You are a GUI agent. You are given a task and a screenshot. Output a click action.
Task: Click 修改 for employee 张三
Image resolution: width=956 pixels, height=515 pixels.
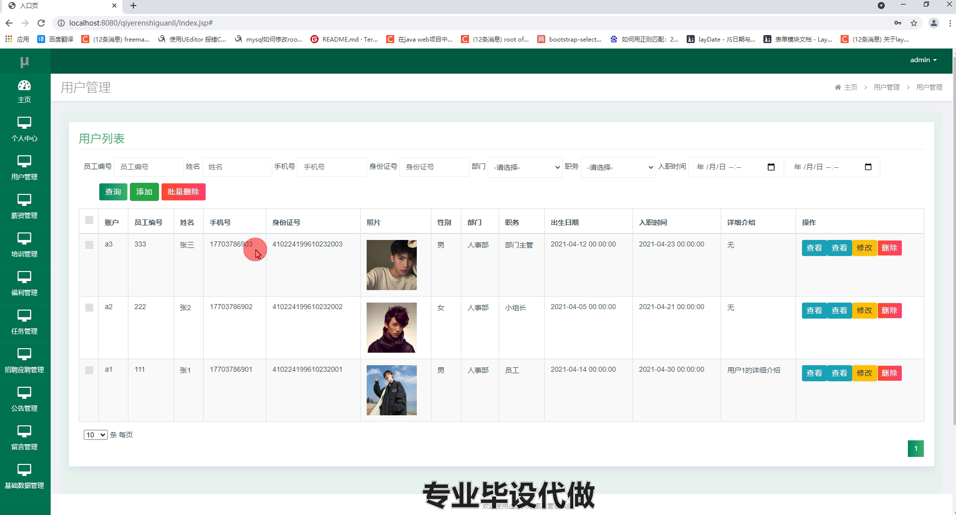864,248
